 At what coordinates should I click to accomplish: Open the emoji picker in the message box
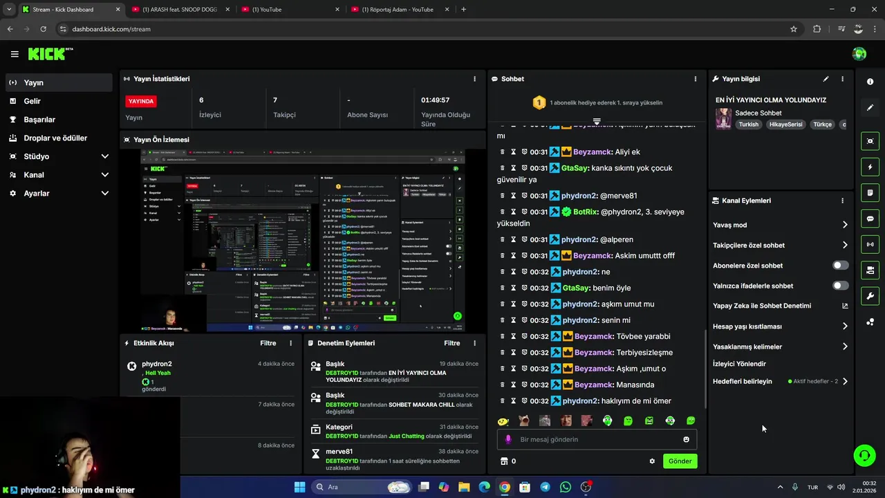click(x=686, y=439)
